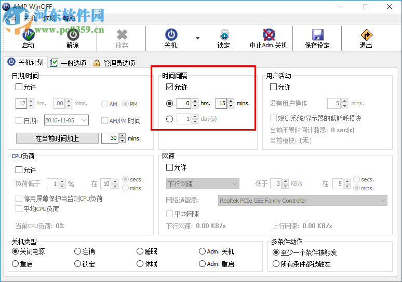Increase the 没有用户操作 mins. spinner
This screenshot has height=282, width=402.
344,101
